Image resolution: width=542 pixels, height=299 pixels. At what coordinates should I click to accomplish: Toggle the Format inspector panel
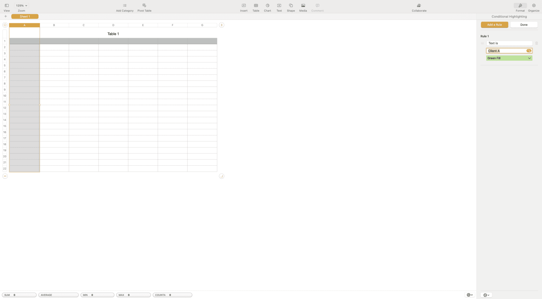(x=520, y=6)
